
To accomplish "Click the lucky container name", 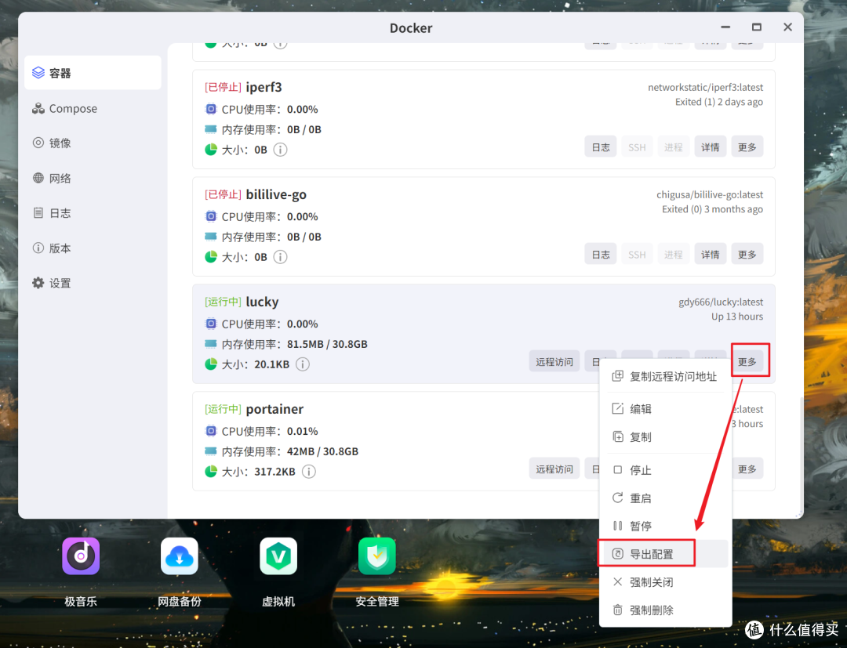I will tap(262, 302).
